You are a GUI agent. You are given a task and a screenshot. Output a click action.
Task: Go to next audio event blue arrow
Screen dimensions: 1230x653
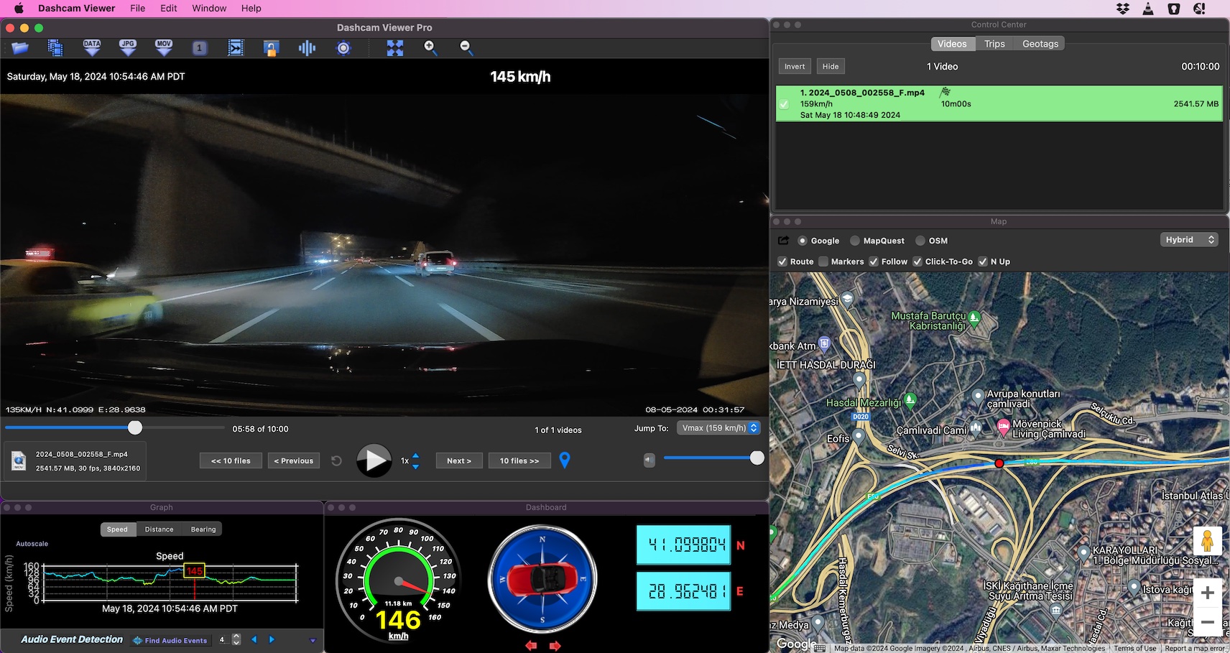pos(272,639)
